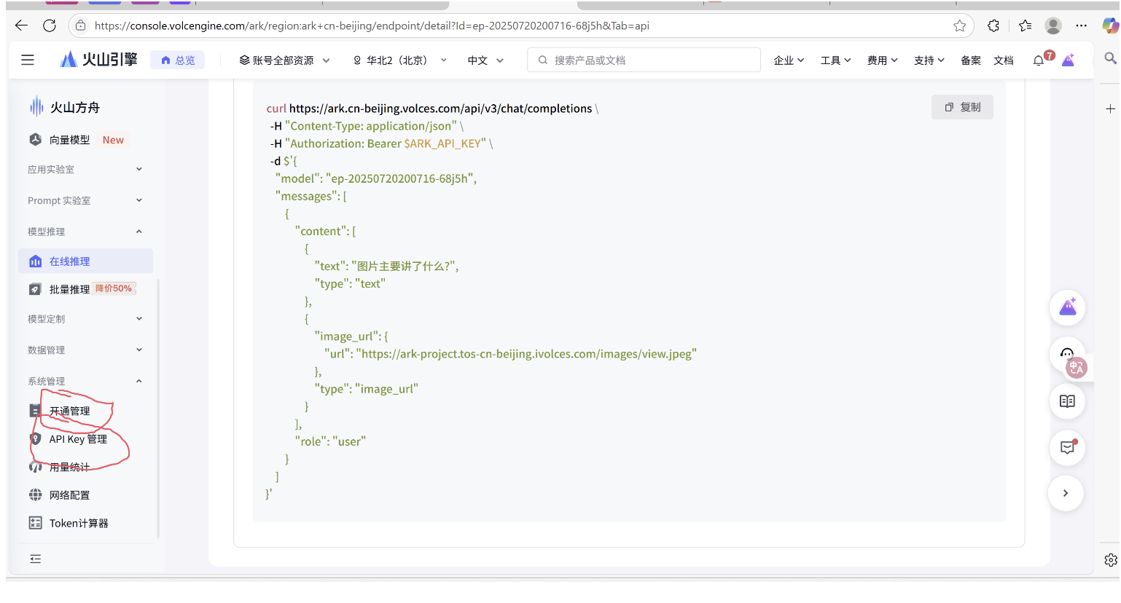Select 在线推理 in the sidebar
Image resolution: width=1121 pixels, height=603 pixels.
coord(85,261)
